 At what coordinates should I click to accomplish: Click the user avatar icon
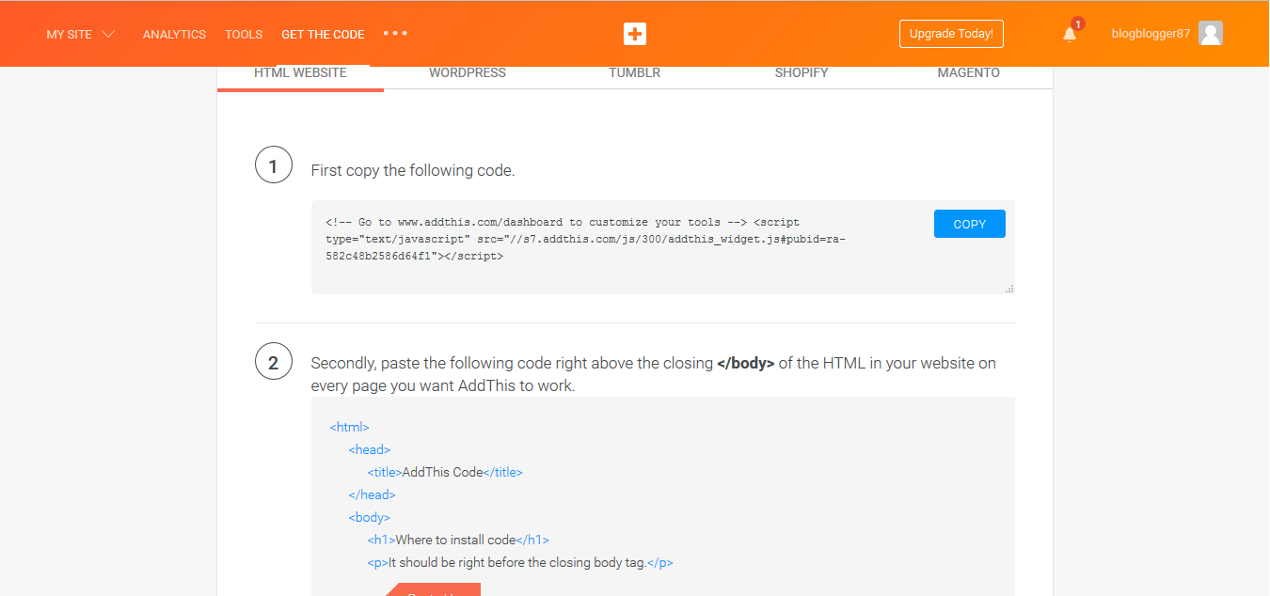click(1211, 34)
